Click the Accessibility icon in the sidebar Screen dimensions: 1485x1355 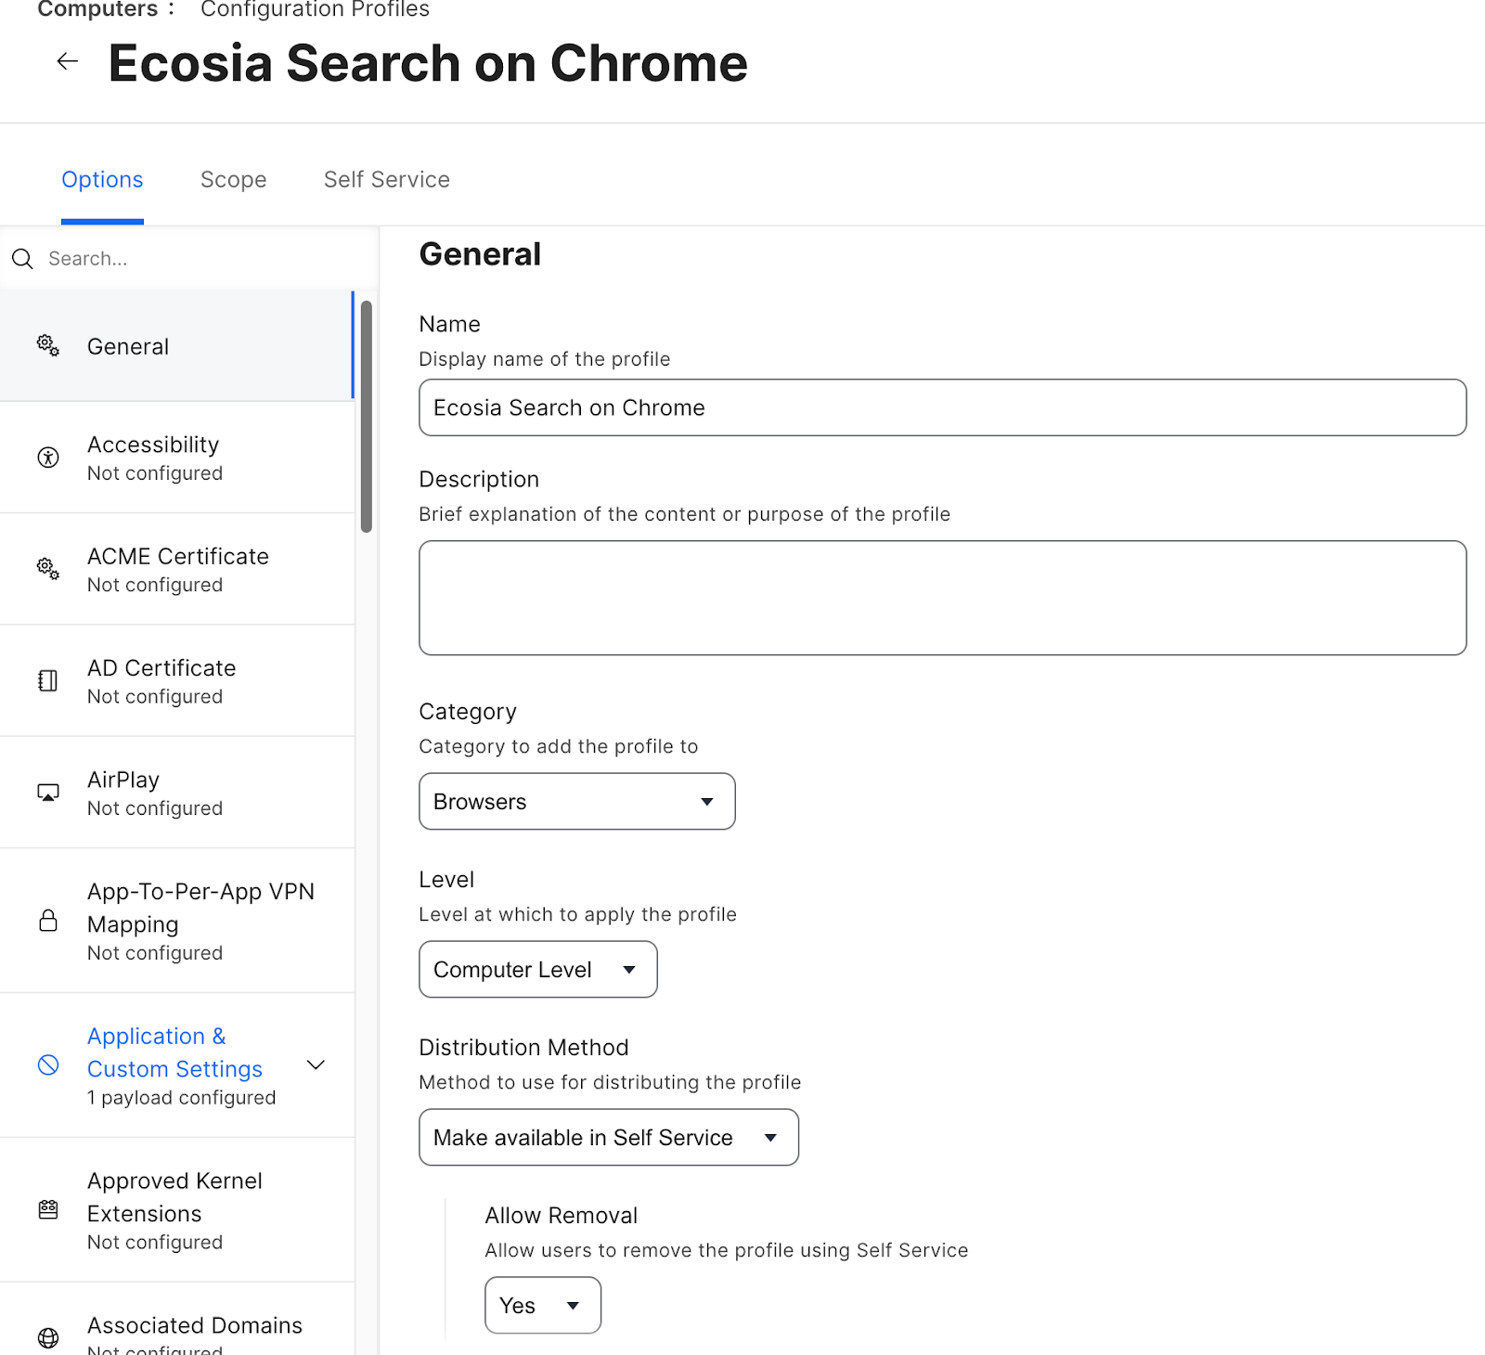click(48, 458)
